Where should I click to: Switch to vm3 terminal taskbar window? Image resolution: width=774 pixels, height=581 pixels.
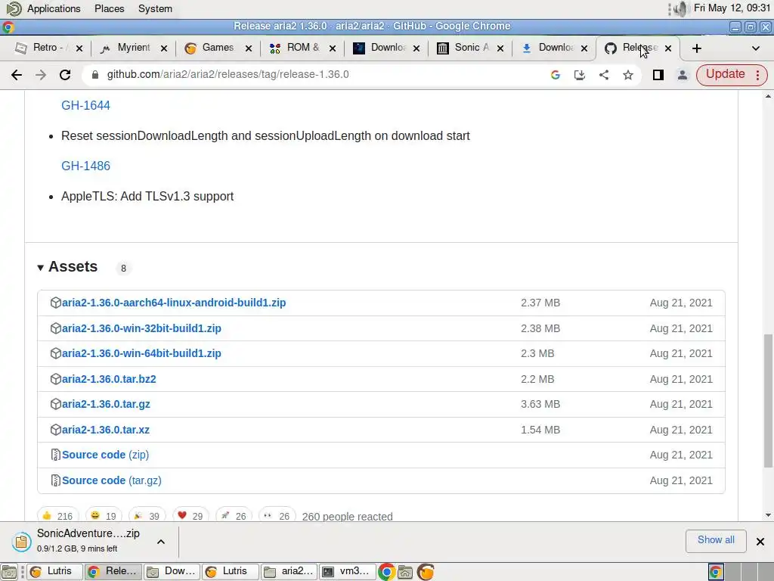[x=348, y=572]
